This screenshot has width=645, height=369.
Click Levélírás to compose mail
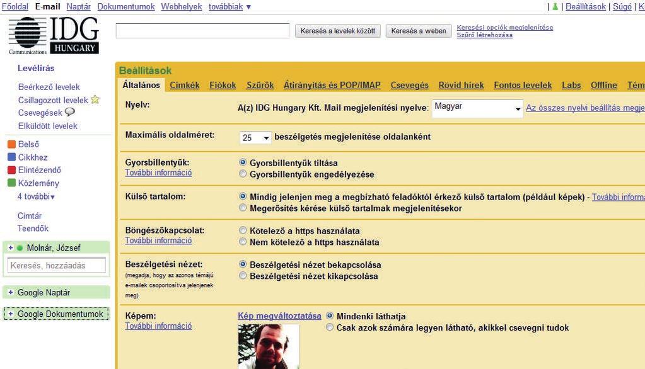36,68
